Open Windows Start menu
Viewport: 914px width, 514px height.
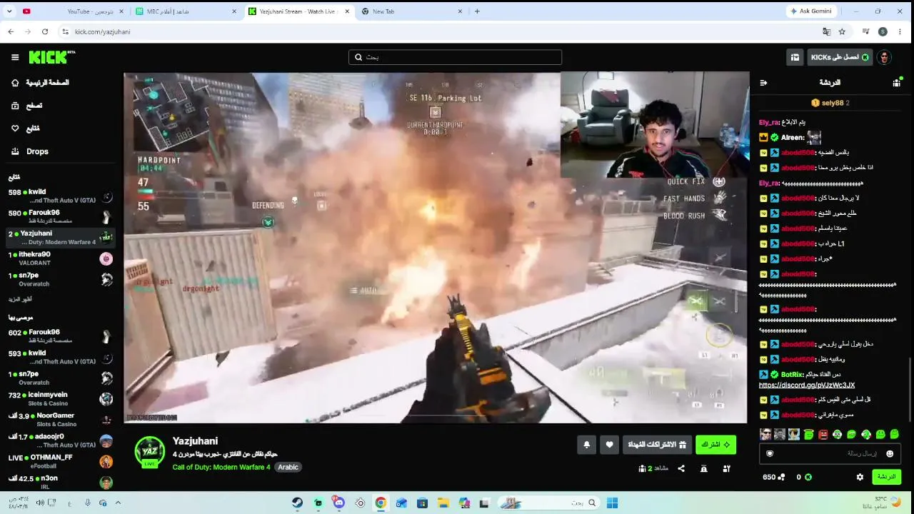tap(612, 503)
